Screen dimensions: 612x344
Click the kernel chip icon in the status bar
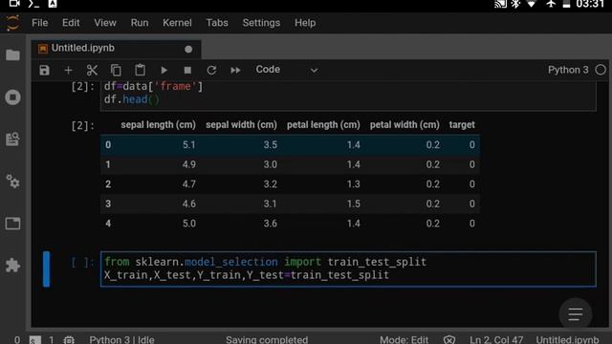click(x=69, y=340)
